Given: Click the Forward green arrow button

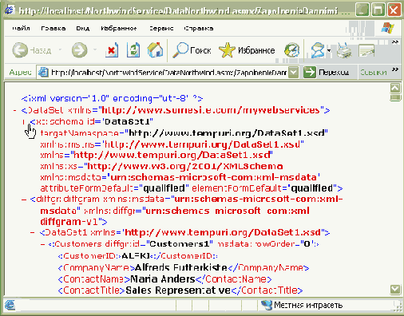Looking at the screenshot, I should (x=79, y=49).
